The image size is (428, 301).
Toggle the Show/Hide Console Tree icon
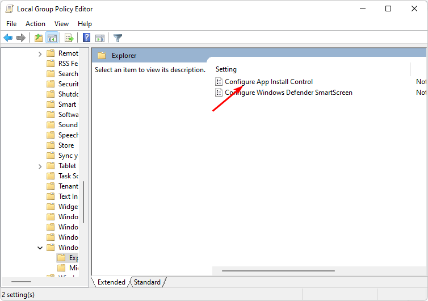pos(52,37)
